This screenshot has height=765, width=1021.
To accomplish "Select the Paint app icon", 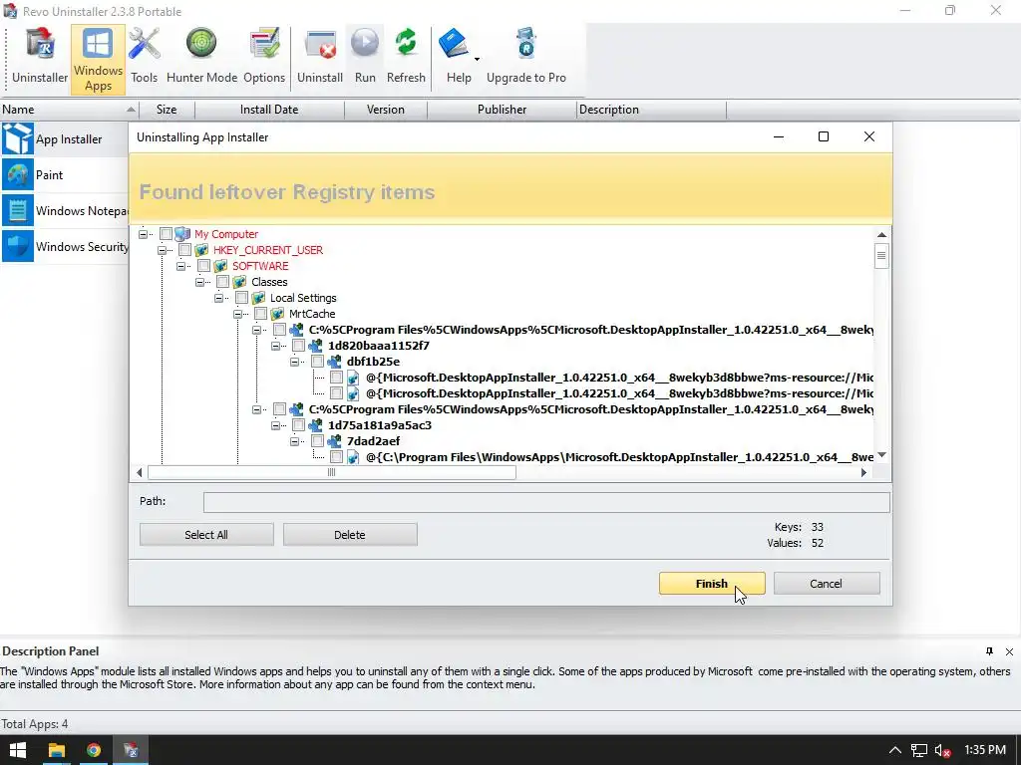I will pos(18,174).
